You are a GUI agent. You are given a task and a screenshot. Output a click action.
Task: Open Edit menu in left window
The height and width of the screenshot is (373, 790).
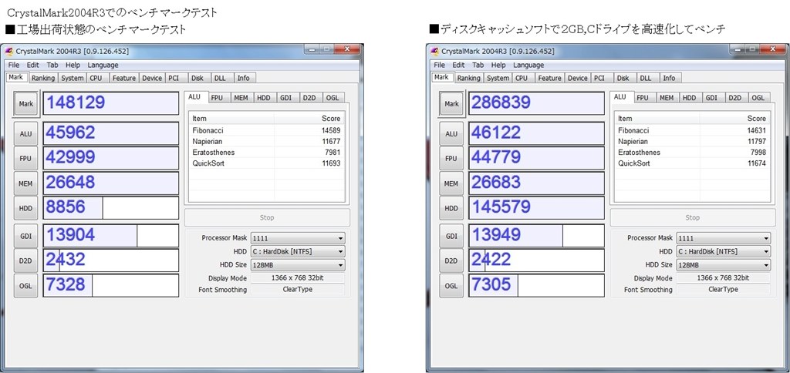click(32, 65)
